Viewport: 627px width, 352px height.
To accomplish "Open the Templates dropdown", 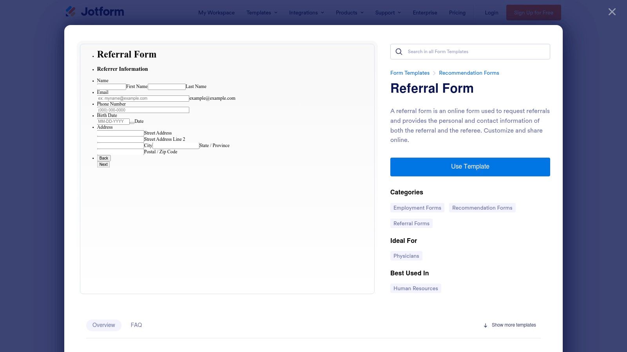I will pyautogui.click(x=261, y=13).
